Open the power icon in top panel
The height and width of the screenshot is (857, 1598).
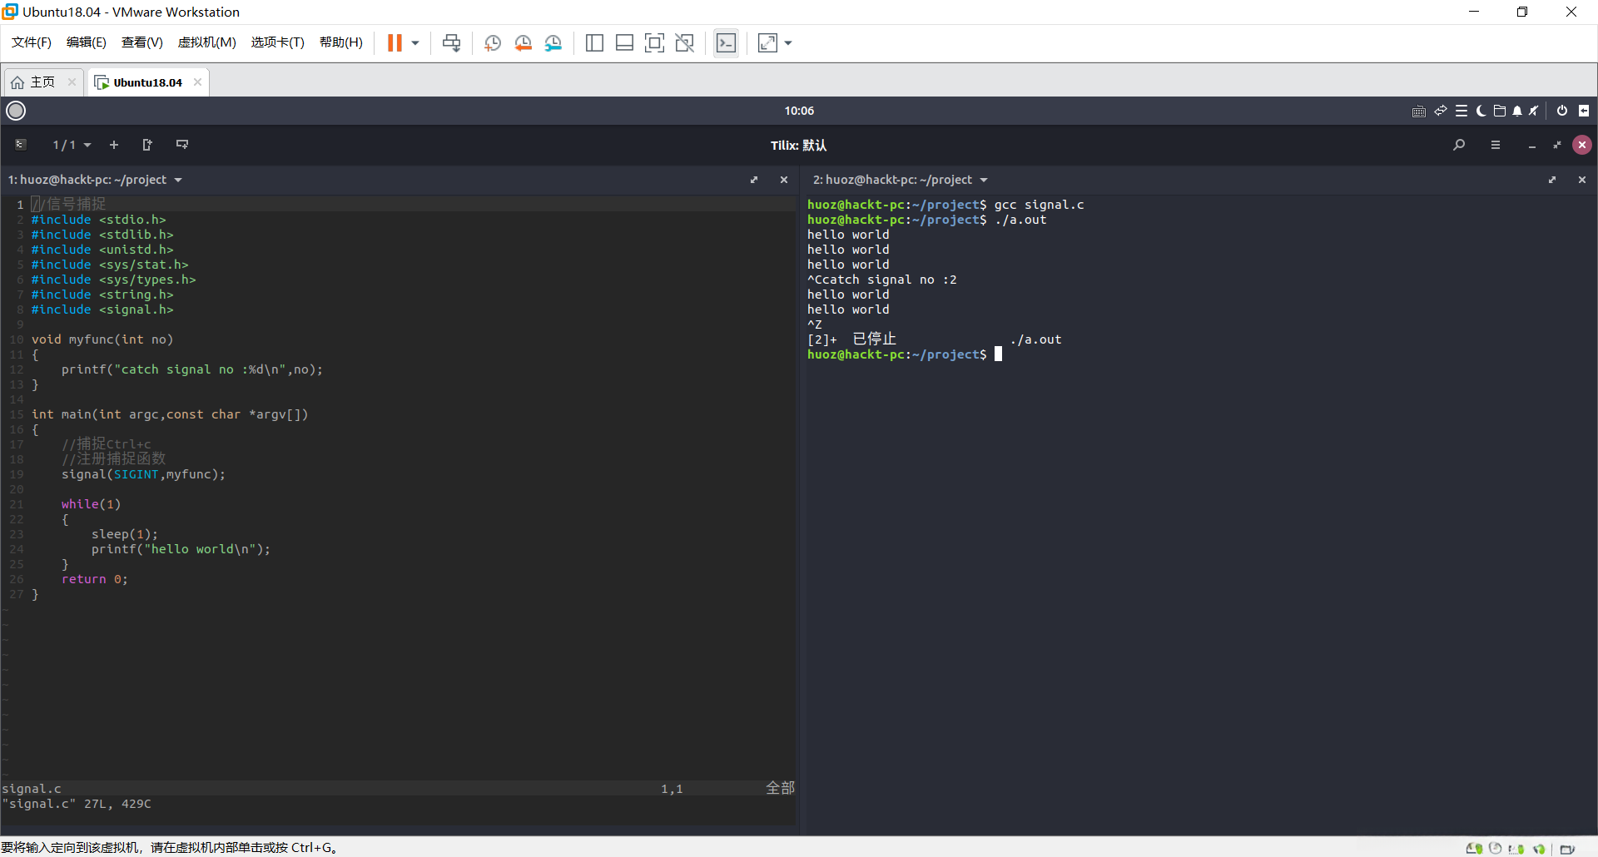[1562, 111]
